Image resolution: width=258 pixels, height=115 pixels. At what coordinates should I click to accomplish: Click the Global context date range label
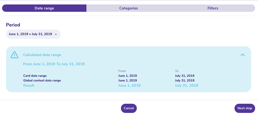[42, 80]
